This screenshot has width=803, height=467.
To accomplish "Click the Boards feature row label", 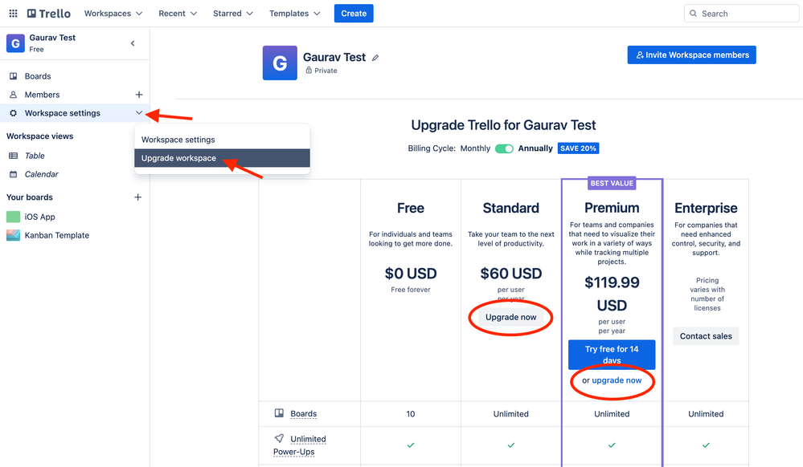I will click(x=304, y=414).
